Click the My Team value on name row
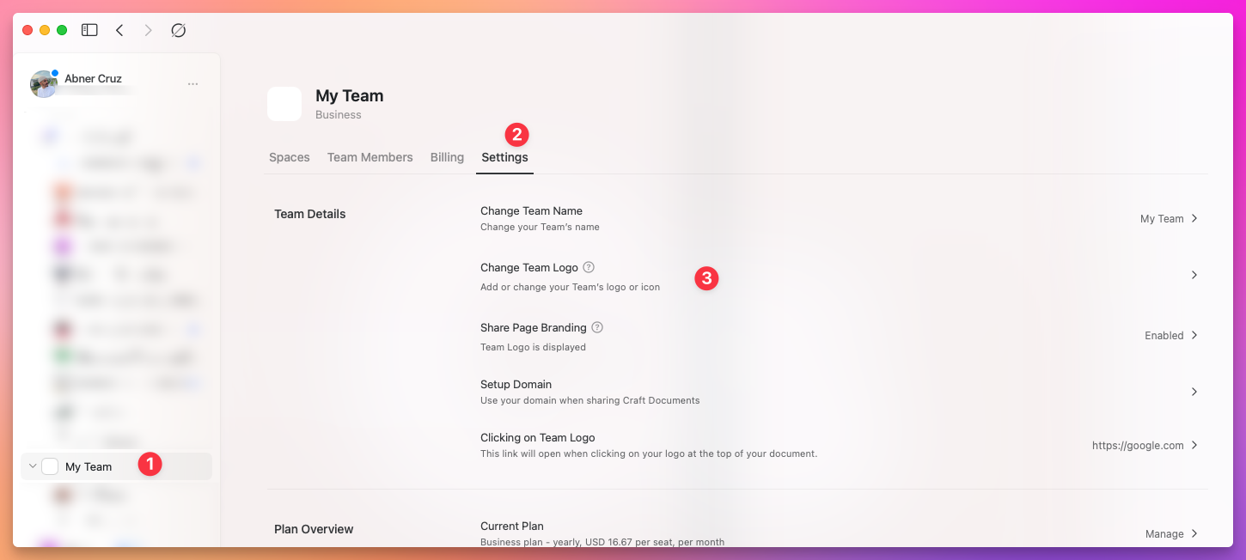 (1162, 219)
